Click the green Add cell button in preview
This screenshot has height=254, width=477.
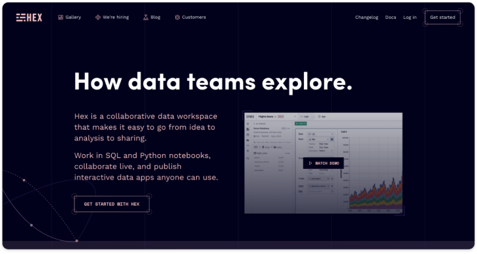click(301, 123)
